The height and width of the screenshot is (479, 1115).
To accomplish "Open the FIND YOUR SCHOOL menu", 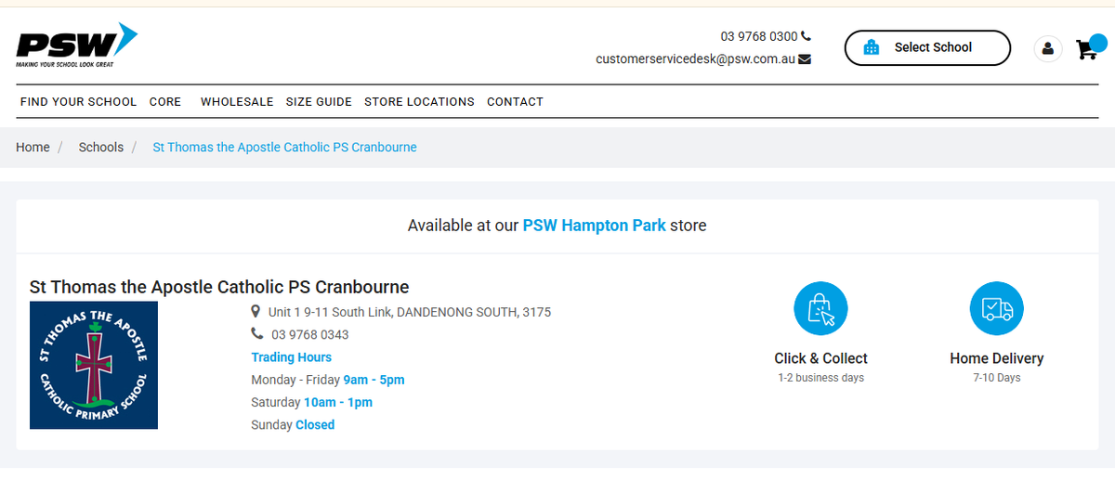I will pyautogui.click(x=78, y=102).
